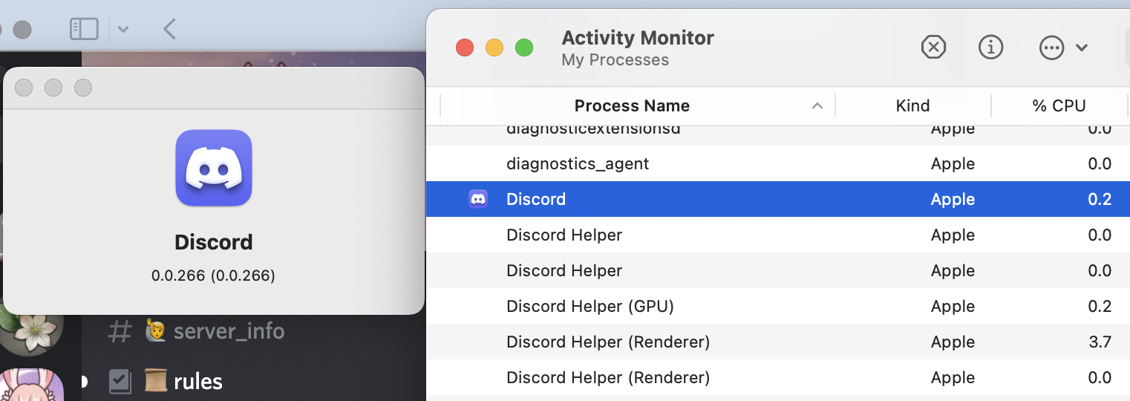Zoom Activity Monitor with the green button
1130x401 pixels.
[524, 48]
